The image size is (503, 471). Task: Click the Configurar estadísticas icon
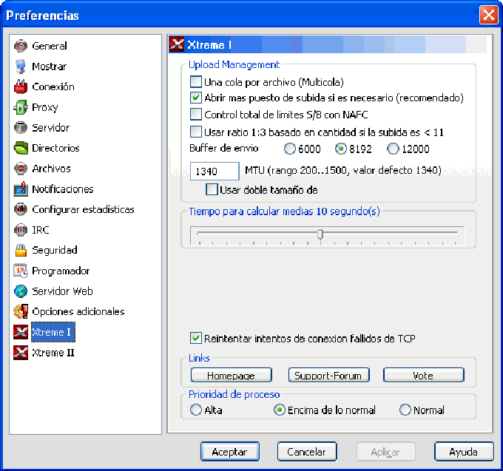click(x=21, y=209)
